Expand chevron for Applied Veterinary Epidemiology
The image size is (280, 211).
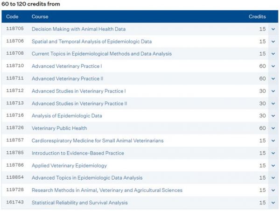[273, 166]
